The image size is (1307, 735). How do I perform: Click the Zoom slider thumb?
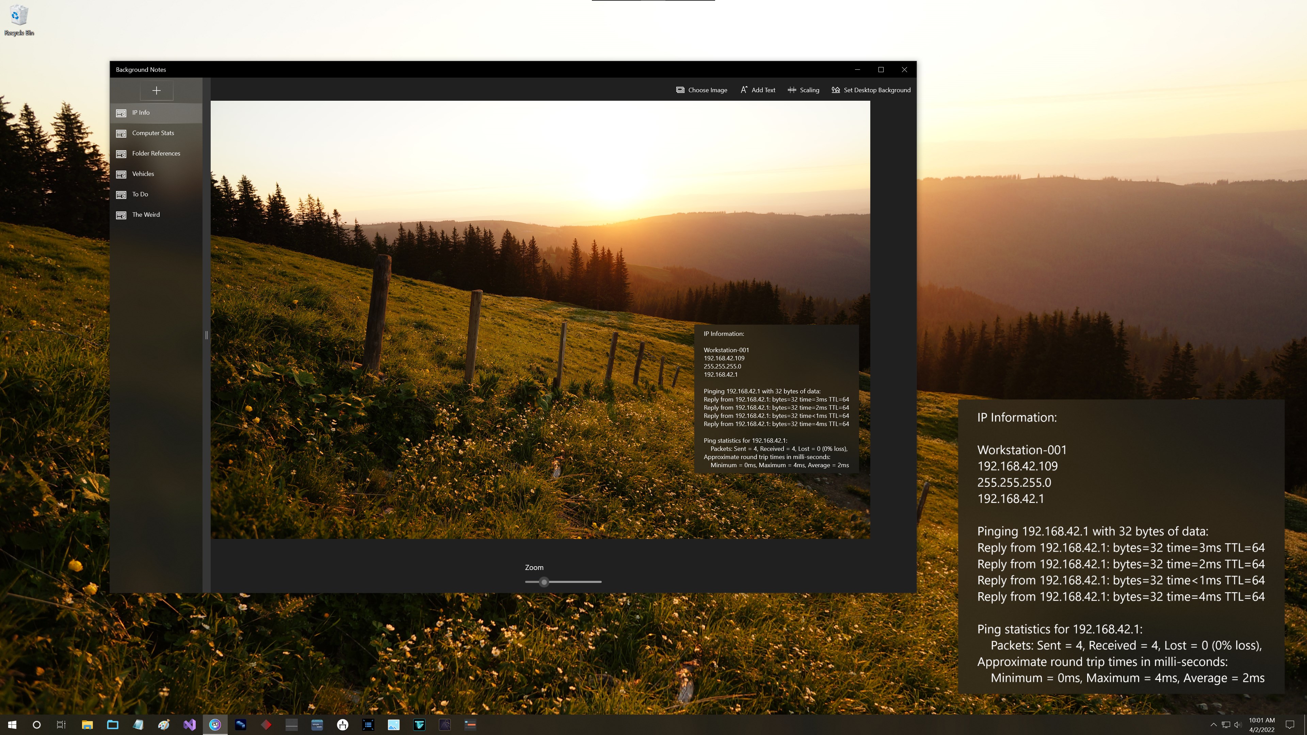[544, 582]
